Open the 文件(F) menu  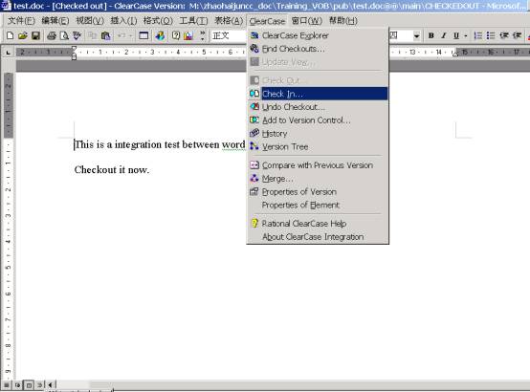click(21, 21)
